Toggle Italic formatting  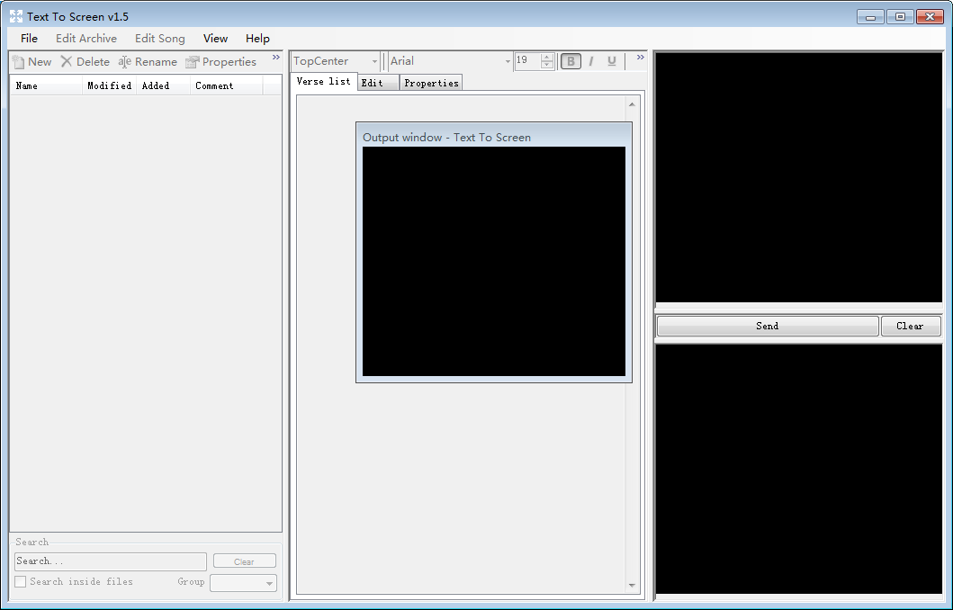(x=591, y=61)
